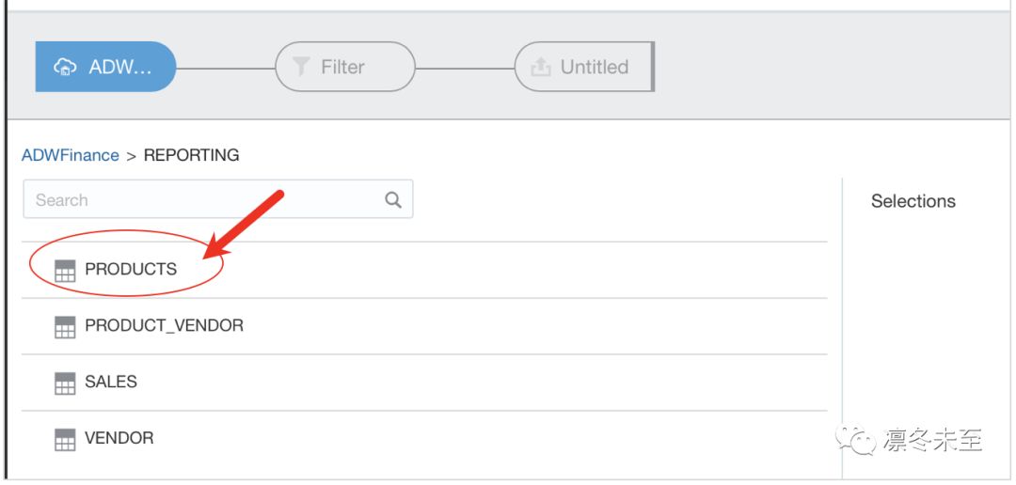Select the Filter pipeline step

tap(345, 67)
